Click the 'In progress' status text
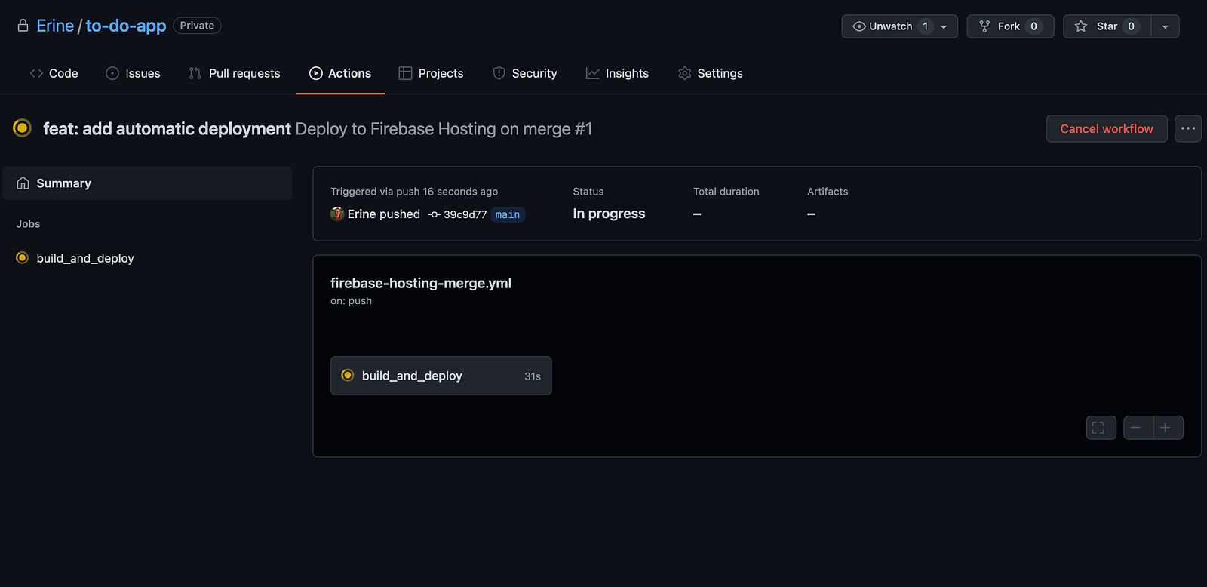Screen dimensions: 1207x587 tap(609, 214)
